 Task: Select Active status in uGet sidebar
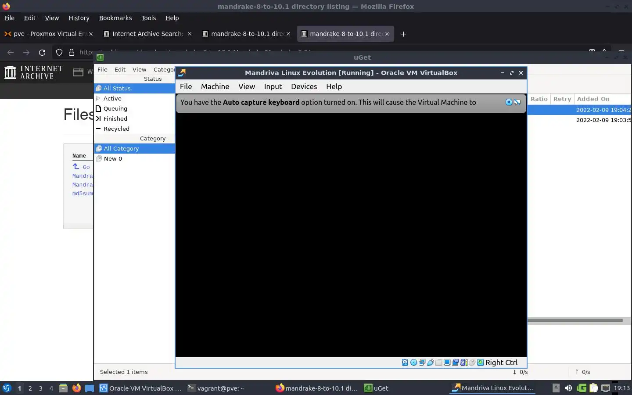click(x=134, y=98)
